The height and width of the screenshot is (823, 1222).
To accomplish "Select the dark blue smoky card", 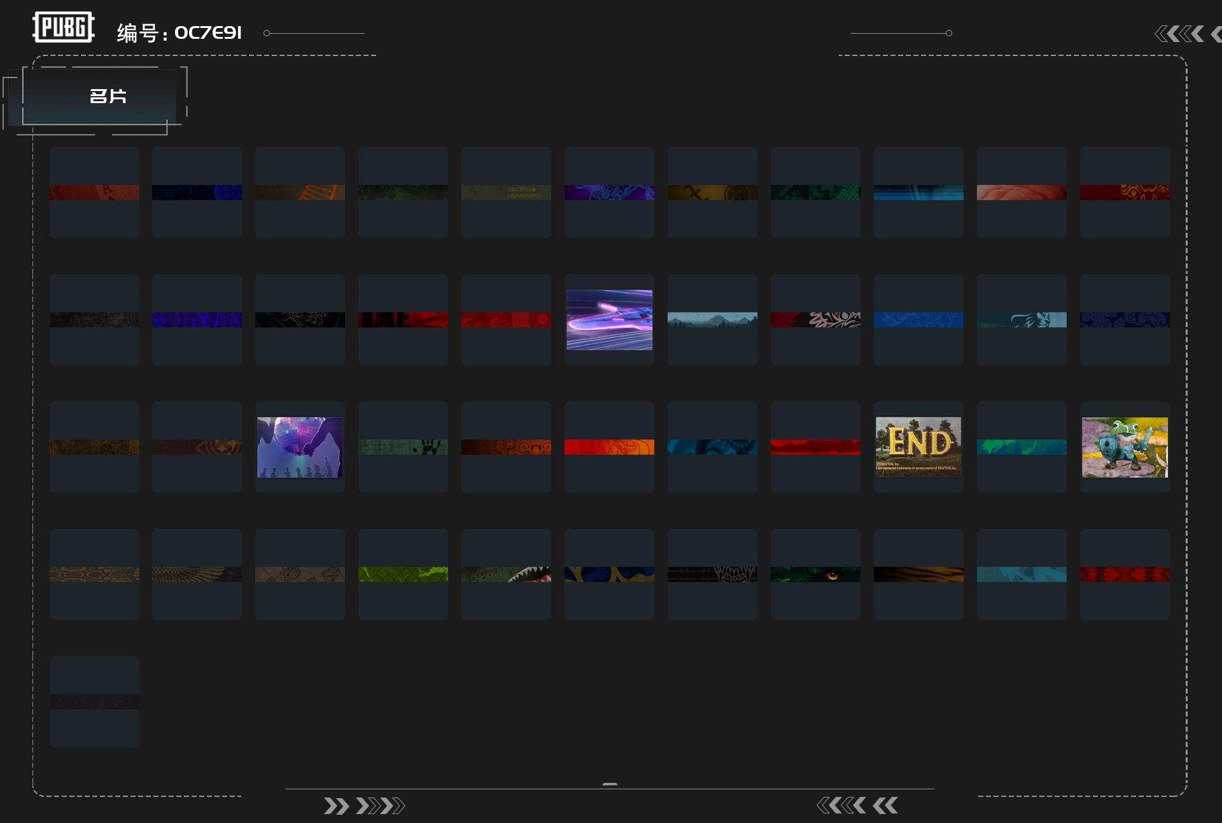I will point(712,447).
